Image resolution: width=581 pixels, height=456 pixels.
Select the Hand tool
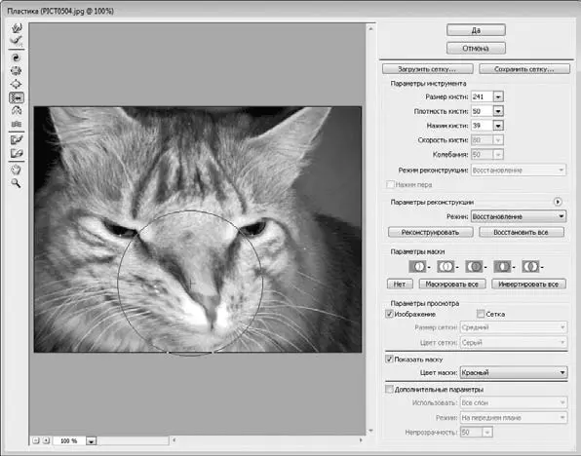(x=17, y=170)
